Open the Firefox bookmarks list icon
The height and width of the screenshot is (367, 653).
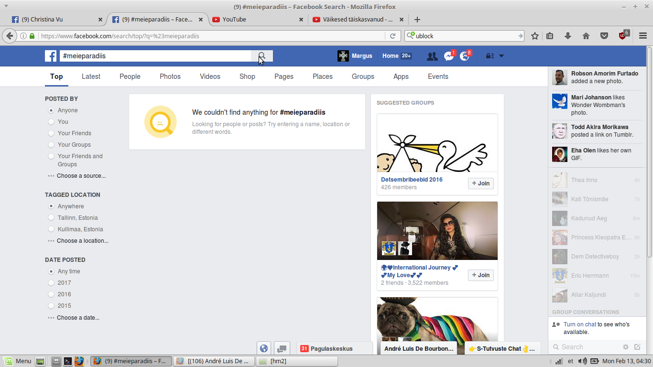click(x=550, y=36)
